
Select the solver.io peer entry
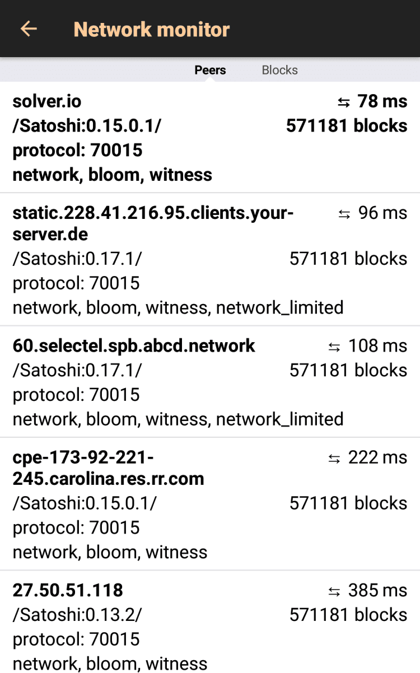coord(47,101)
